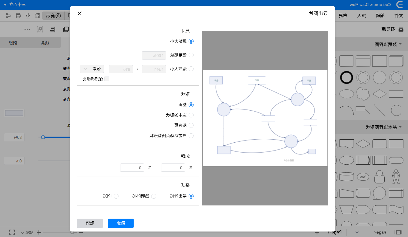
Task: Click the width field showing 1344
Action: point(154,69)
